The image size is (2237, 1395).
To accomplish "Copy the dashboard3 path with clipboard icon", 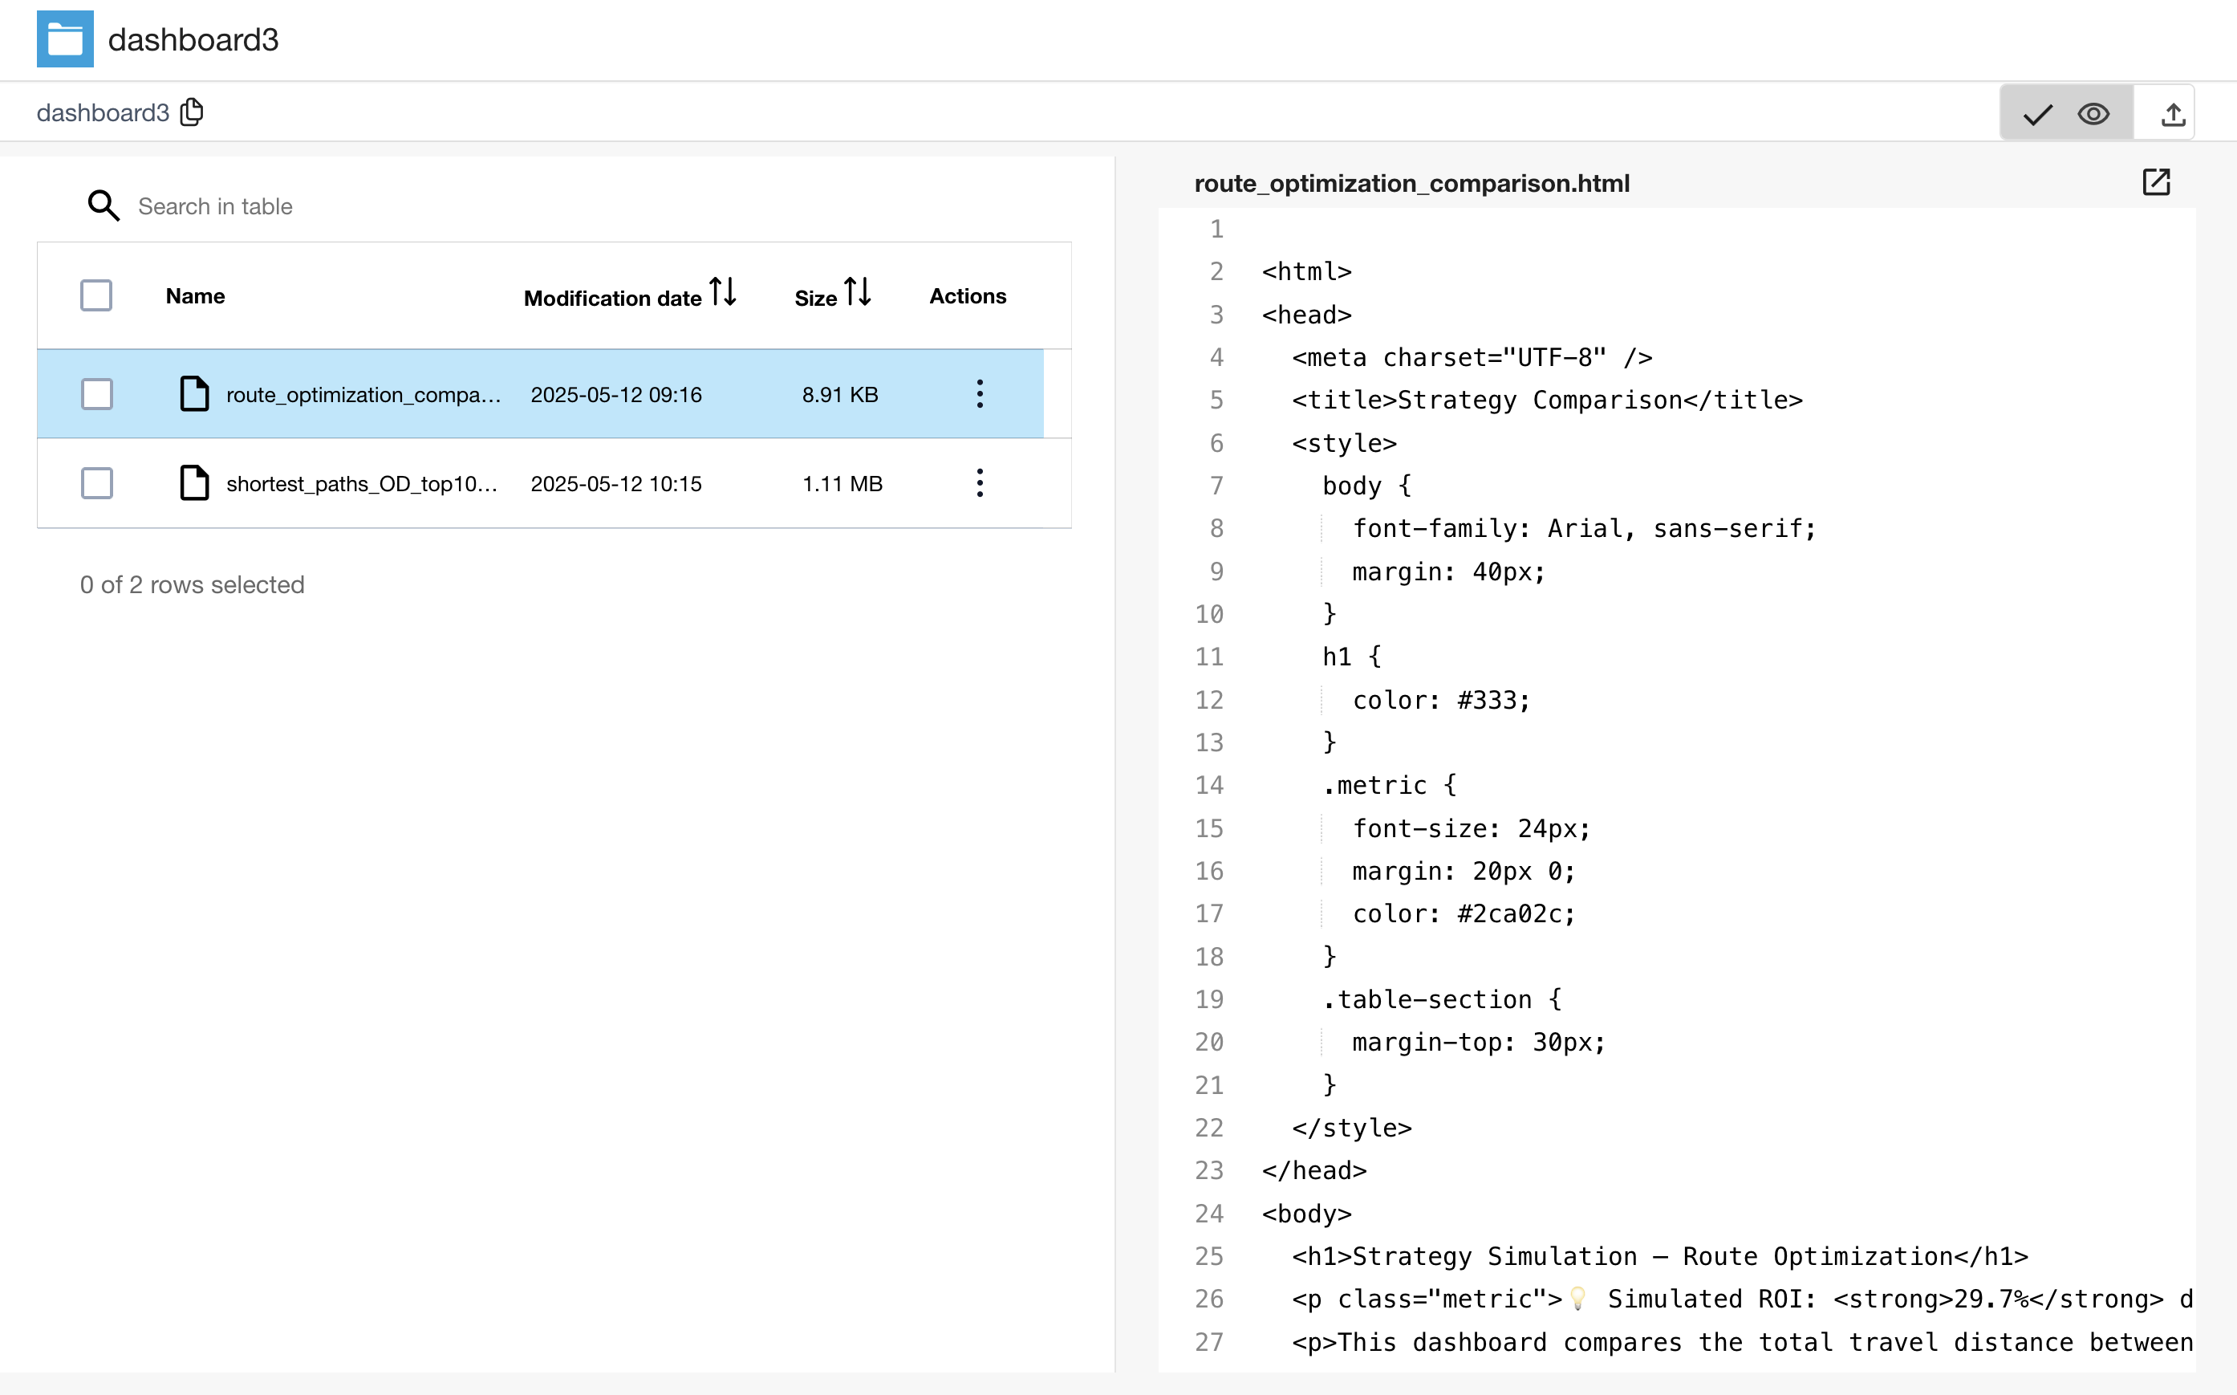I will pos(192,112).
